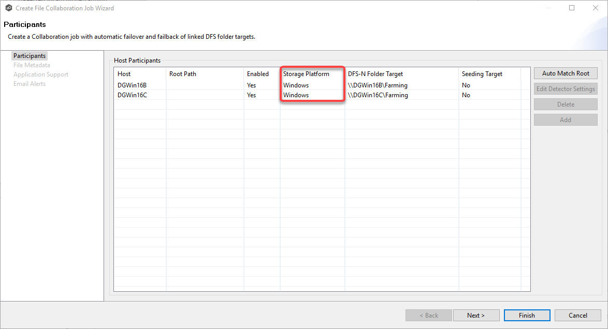Click the Edit Detector Settings button
Image resolution: width=608 pixels, height=329 pixels.
point(566,88)
